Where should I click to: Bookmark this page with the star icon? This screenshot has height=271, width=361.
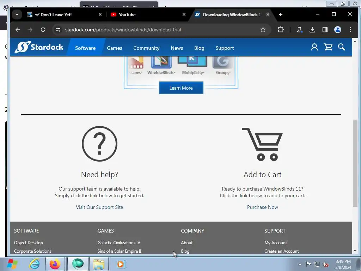(263, 30)
